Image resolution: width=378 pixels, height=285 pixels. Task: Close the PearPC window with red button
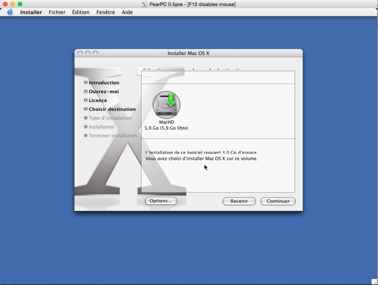5,4
